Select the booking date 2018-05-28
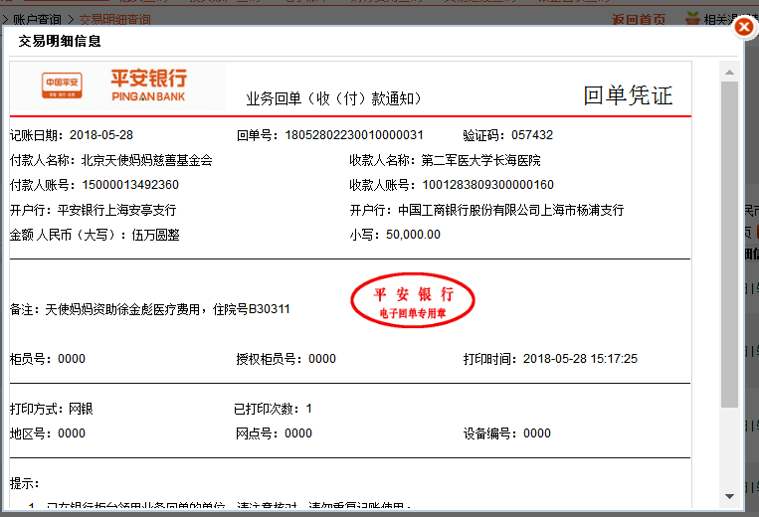 tap(101, 135)
